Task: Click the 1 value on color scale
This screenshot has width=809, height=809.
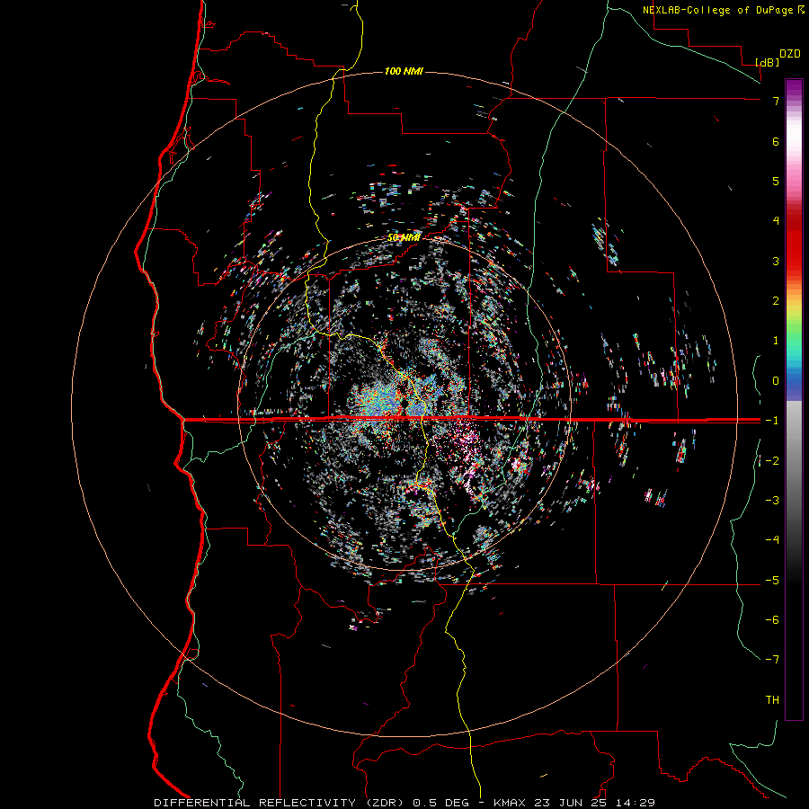Action: point(776,341)
